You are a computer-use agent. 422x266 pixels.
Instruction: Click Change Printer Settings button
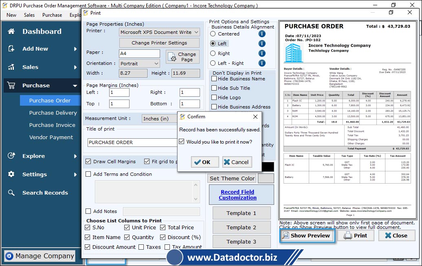click(159, 43)
